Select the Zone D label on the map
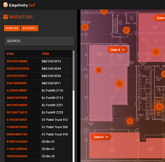This screenshot has width=165, height=162. [x=99, y=137]
